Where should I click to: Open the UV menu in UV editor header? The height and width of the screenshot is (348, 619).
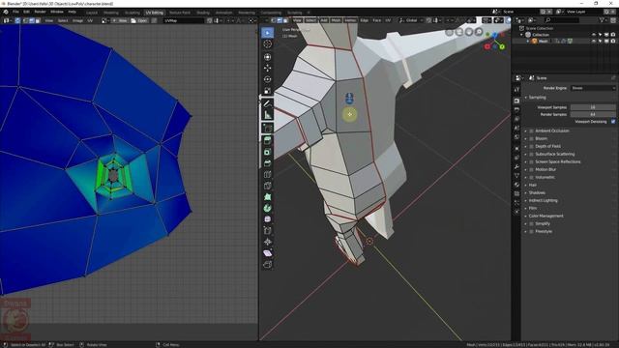pyautogui.click(x=90, y=20)
